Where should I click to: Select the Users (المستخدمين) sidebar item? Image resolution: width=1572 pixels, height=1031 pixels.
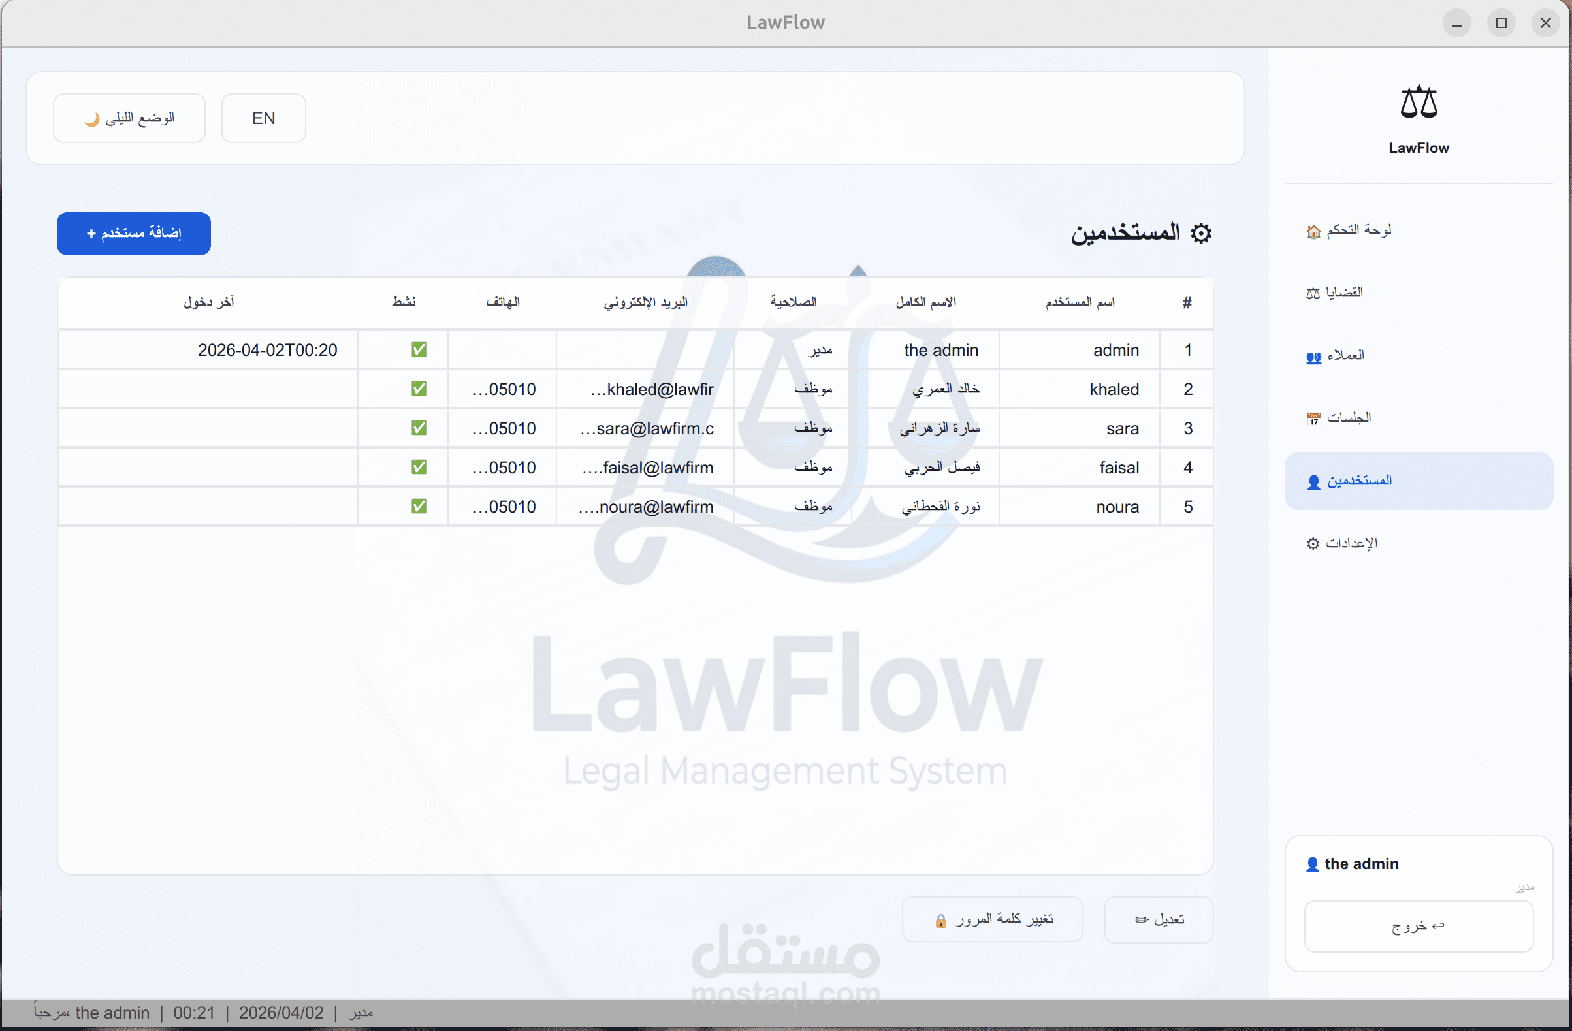click(1351, 481)
